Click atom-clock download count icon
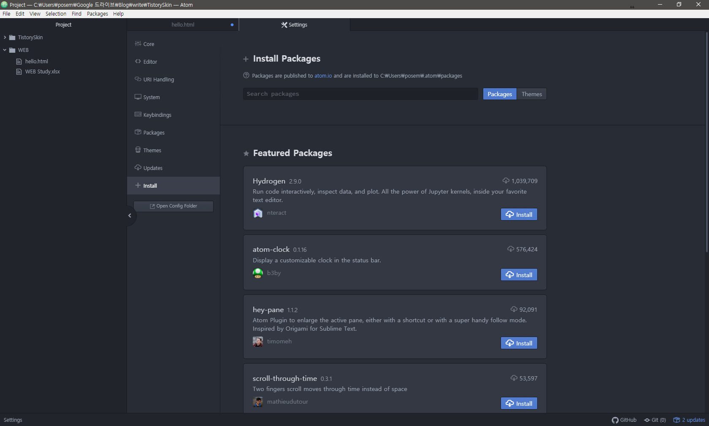709x426 pixels. pyautogui.click(x=511, y=249)
